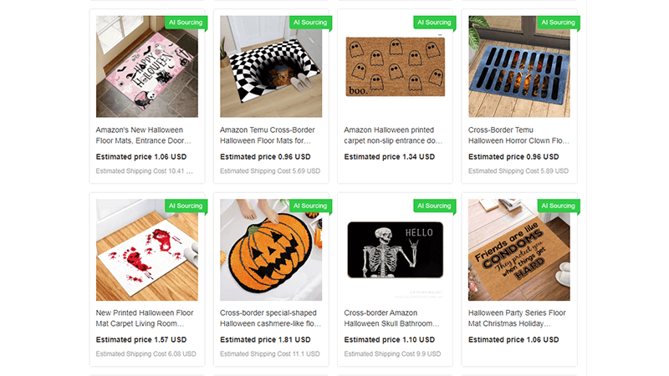Open the skeleton HELLO bathroom mat image

[395, 250]
